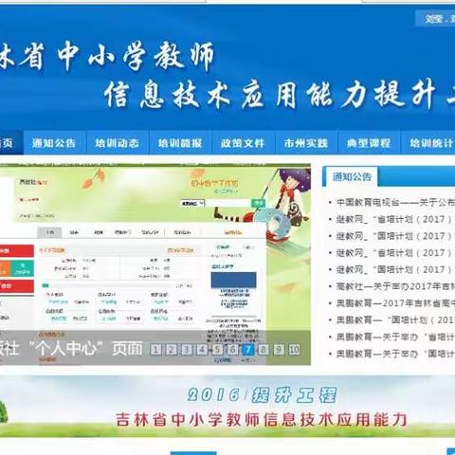The height and width of the screenshot is (455, 455).
Task: Go to slide 9 in carousel
Action: tap(279, 350)
